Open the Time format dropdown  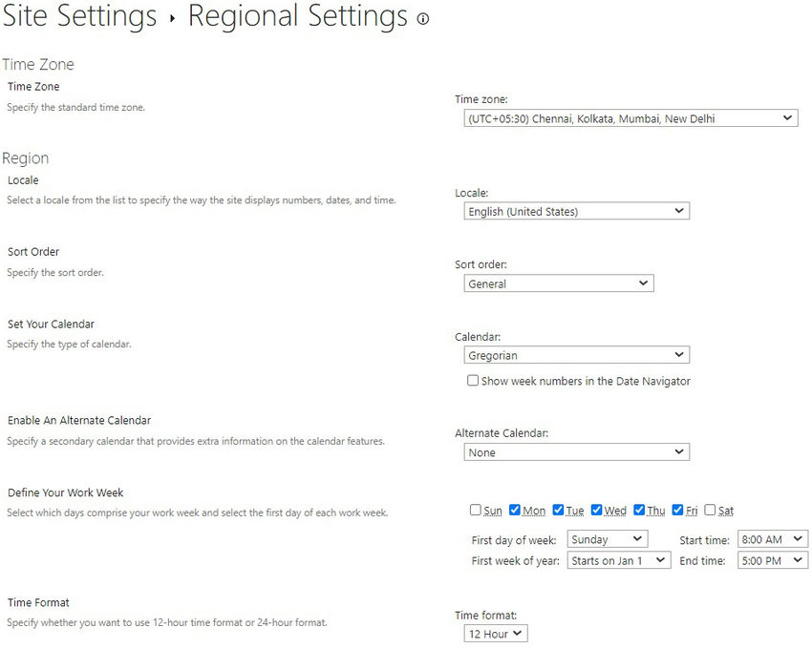495,633
